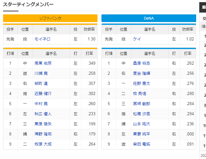
Task: Open 度会 隆輝 player profile
Action: [142, 74]
